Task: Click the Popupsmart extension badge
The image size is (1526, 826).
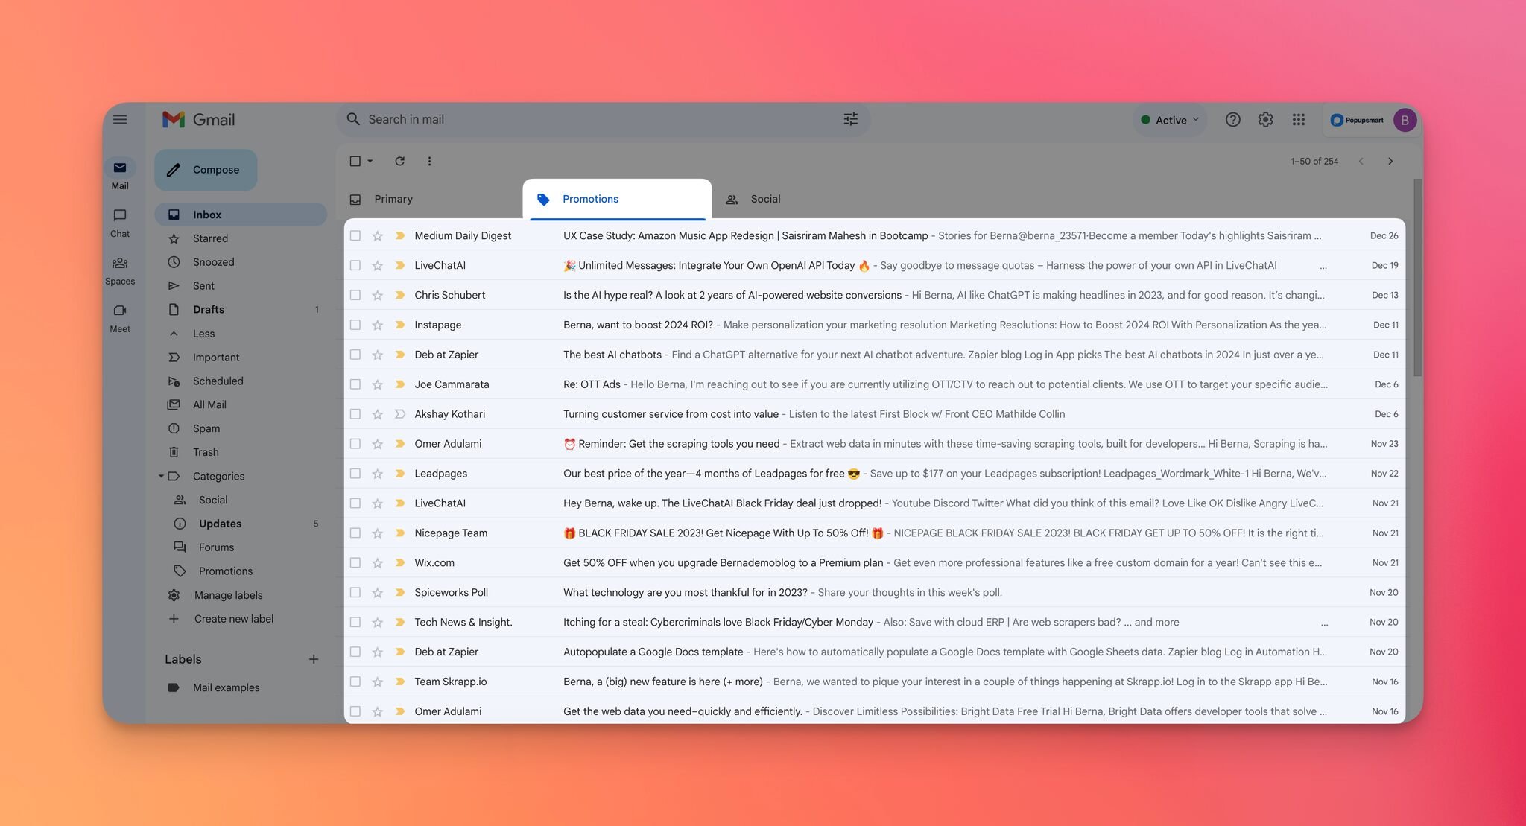Action: click(x=1357, y=120)
